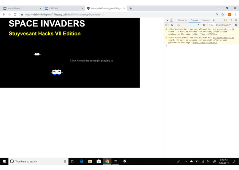Click the blue and white spaceship sprite
This screenshot has width=239, height=170.
(x=57, y=72)
